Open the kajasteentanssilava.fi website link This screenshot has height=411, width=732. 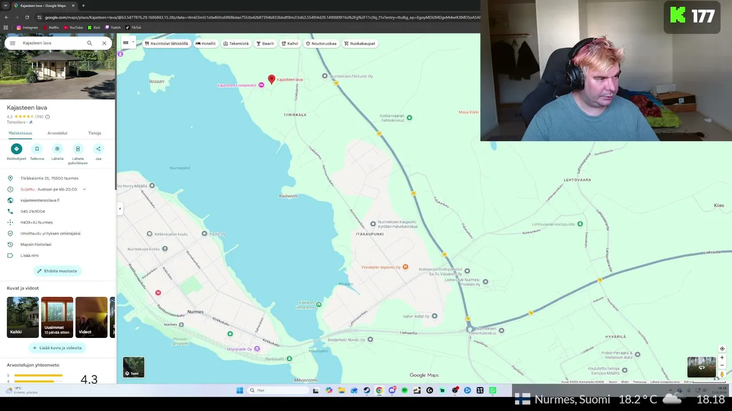[x=40, y=200]
